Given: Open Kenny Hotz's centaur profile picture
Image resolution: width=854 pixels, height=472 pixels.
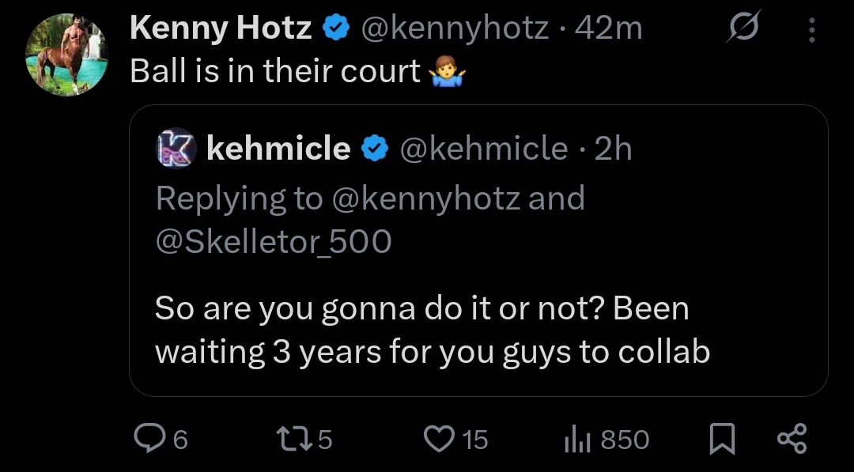Looking at the screenshot, I should [66, 54].
